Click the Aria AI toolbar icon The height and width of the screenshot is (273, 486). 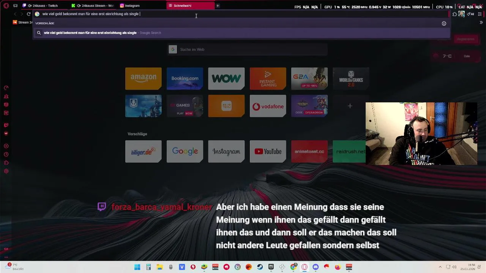click(471, 14)
